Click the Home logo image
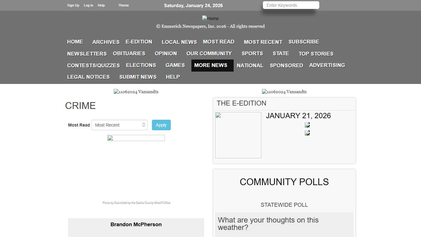 210,19
